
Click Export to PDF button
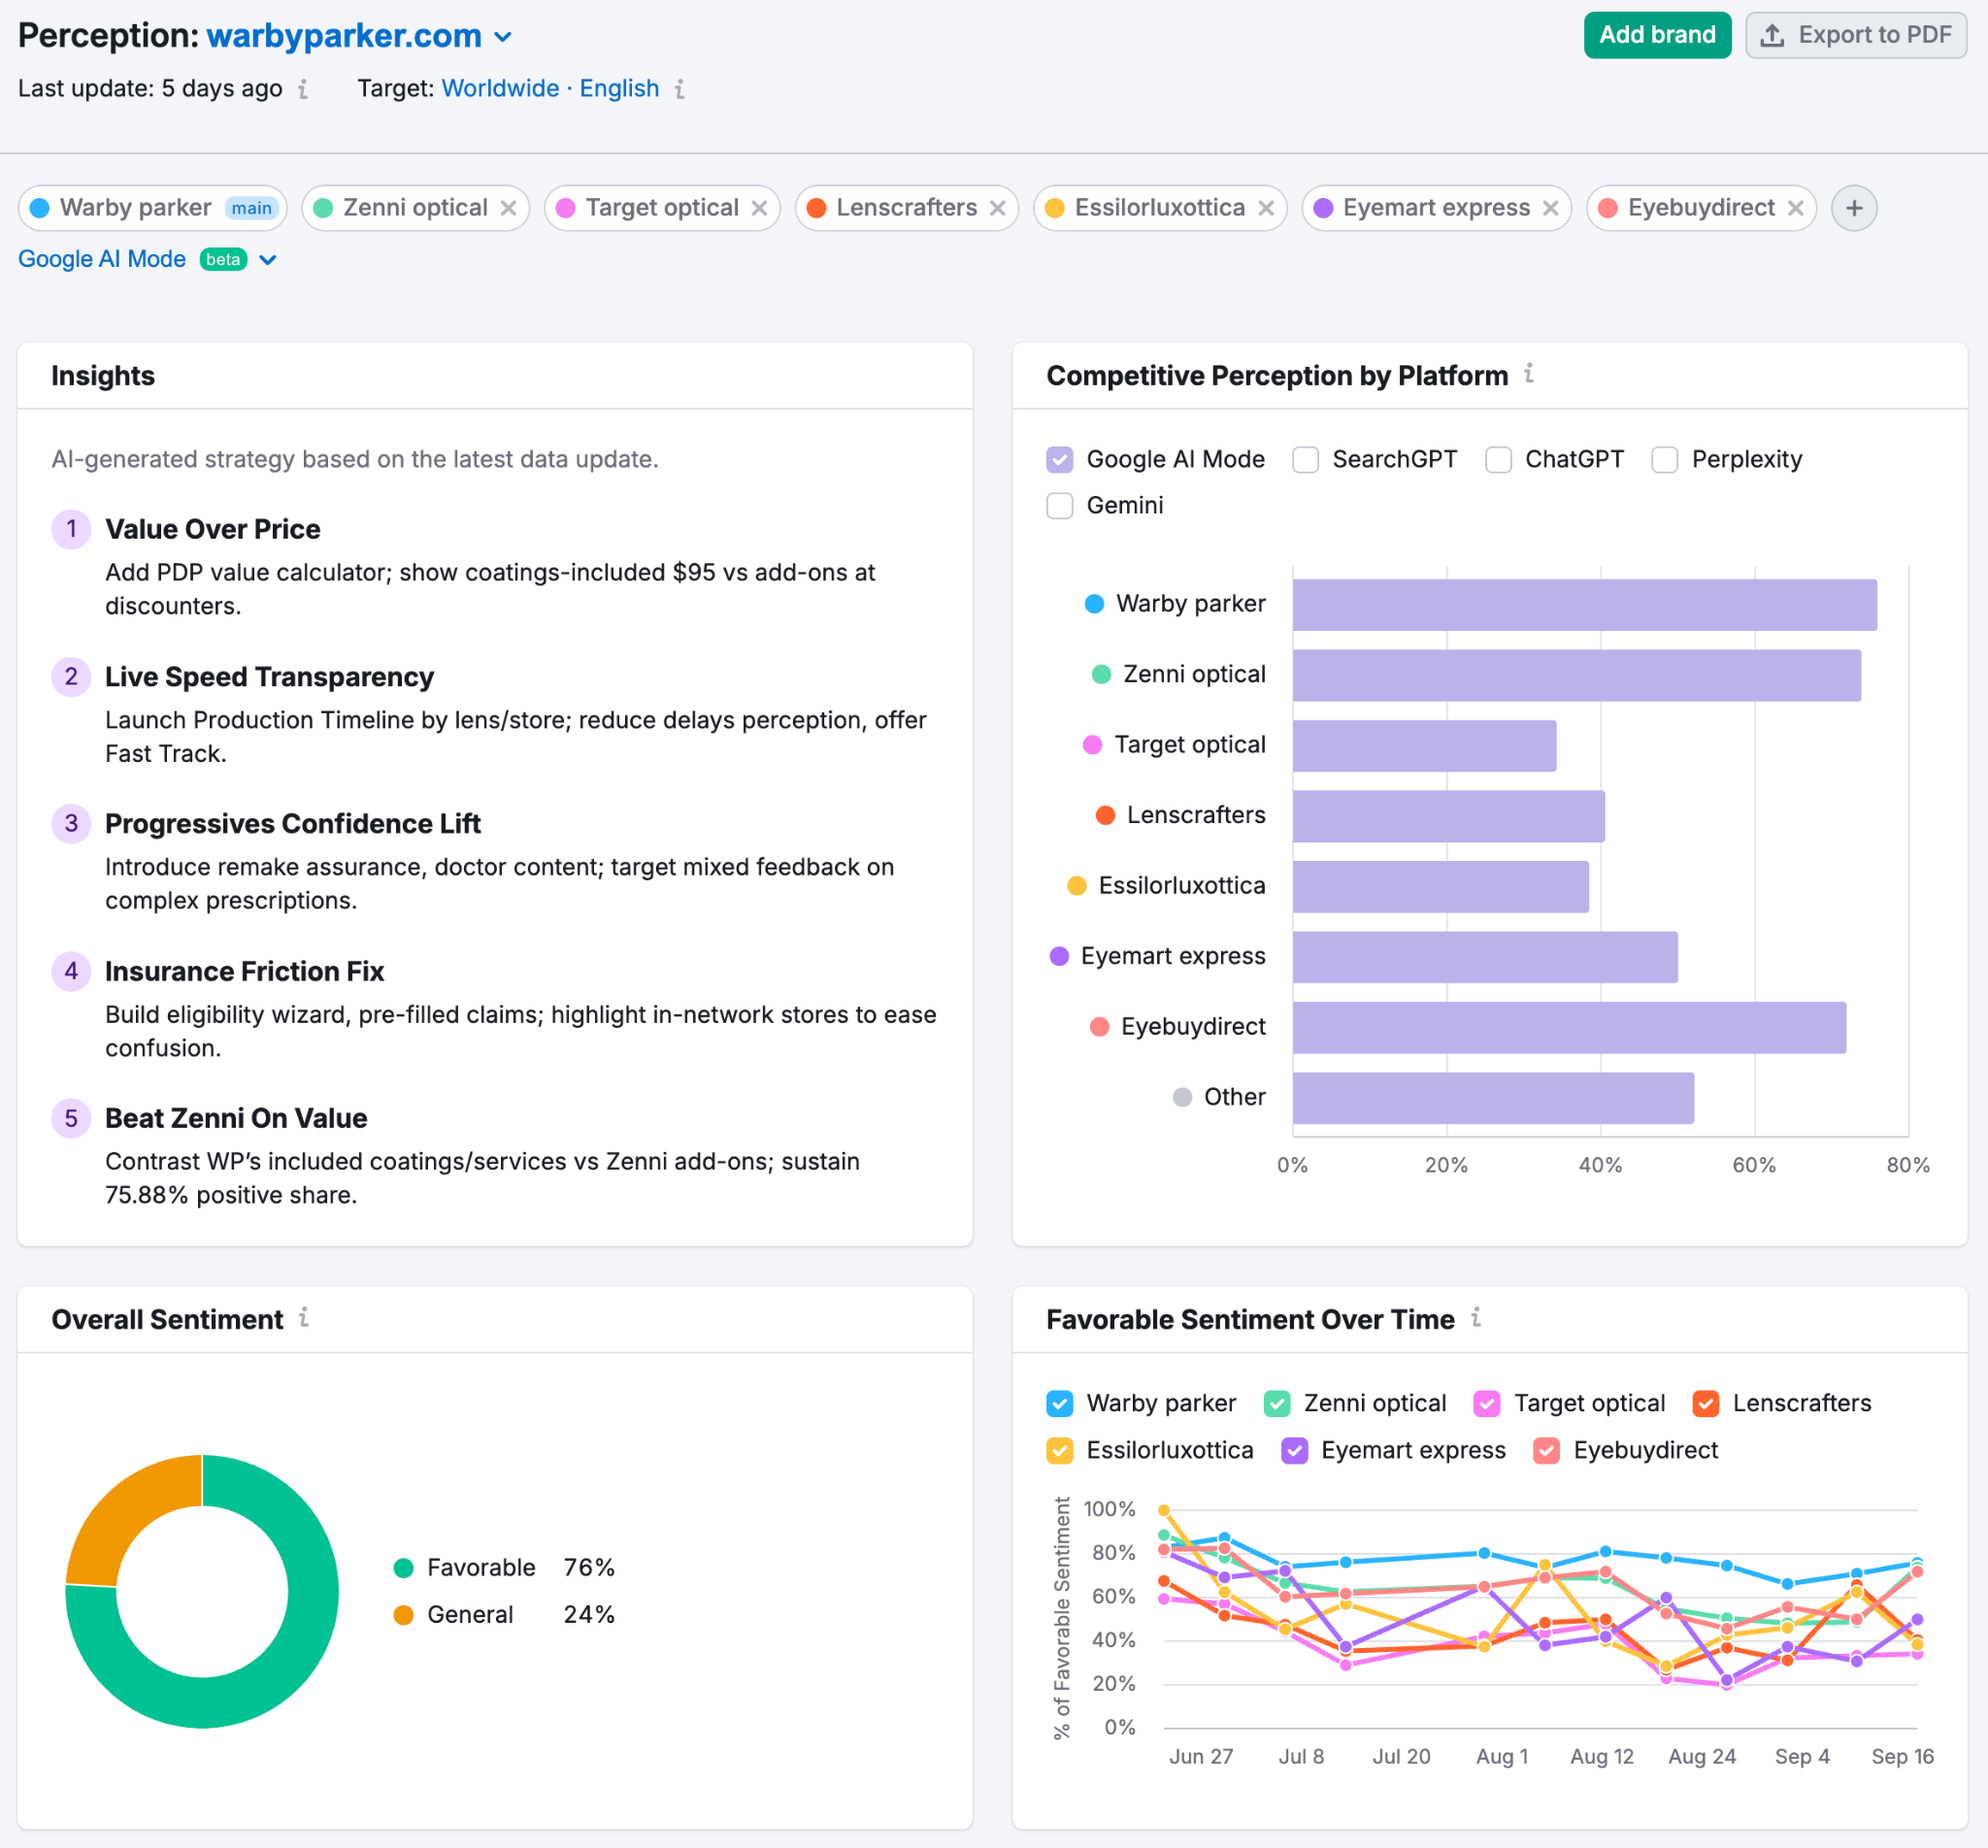pos(1855,35)
